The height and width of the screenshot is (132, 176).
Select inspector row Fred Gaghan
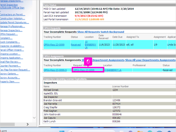(x=109, y=111)
